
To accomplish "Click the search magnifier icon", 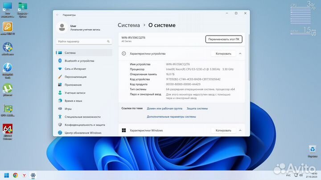I will pyautogui.click(x=108, y=41).
